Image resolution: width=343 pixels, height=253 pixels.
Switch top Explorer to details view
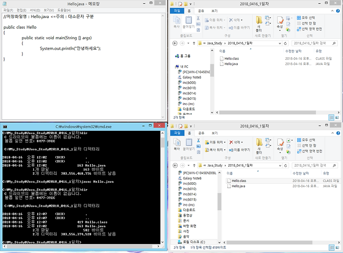click(332, 117)
